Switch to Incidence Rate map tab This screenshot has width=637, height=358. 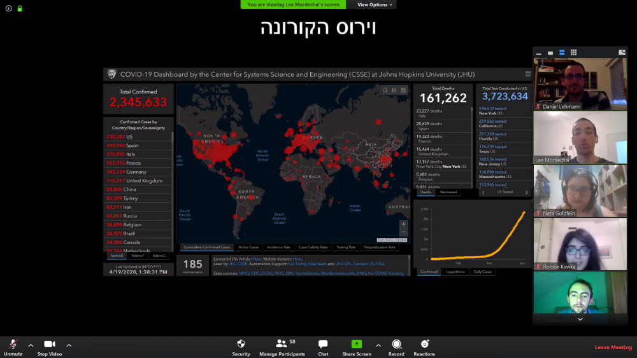pos(279,247)
